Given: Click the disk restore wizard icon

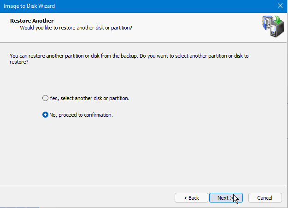Looking at the screenshot, I should tap(270, 28).
